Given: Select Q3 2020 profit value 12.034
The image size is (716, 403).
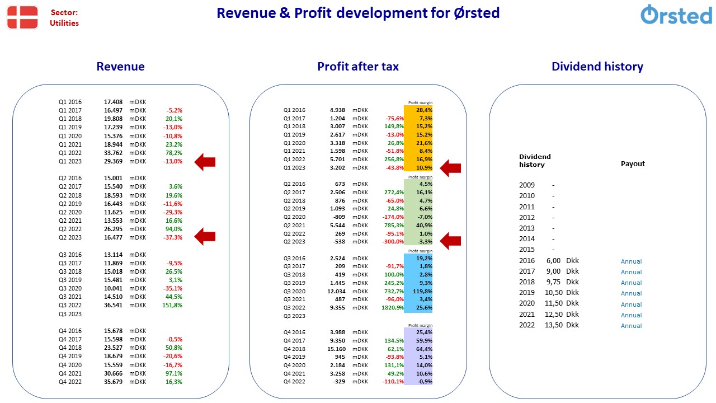Looking at the screenshot, I should pyautogui.click(x=336, y=292).
